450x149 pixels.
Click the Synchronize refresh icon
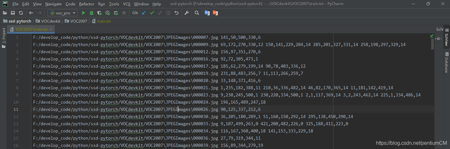click(x=21, y=13)
